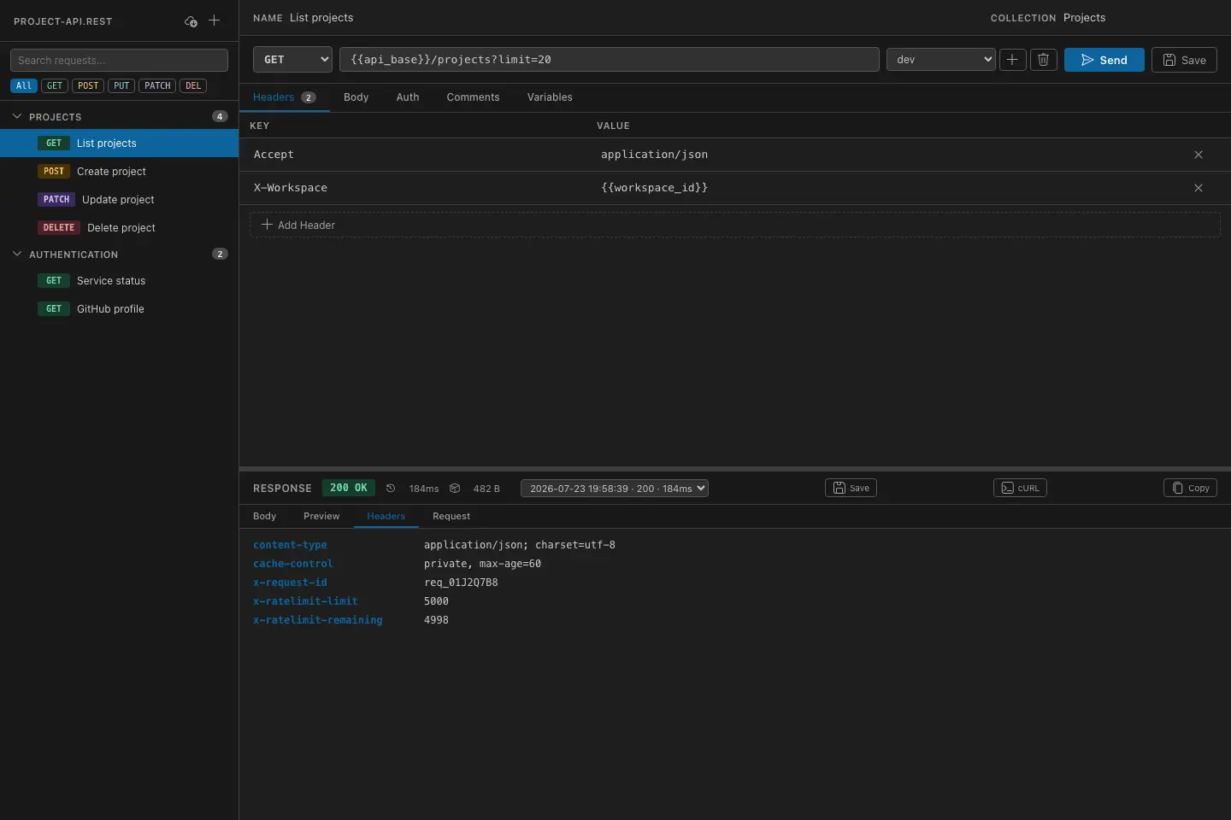Open the HTTP method GET dropdown
The height and width of the screenshot is (820, 1231).
(292, 60)
